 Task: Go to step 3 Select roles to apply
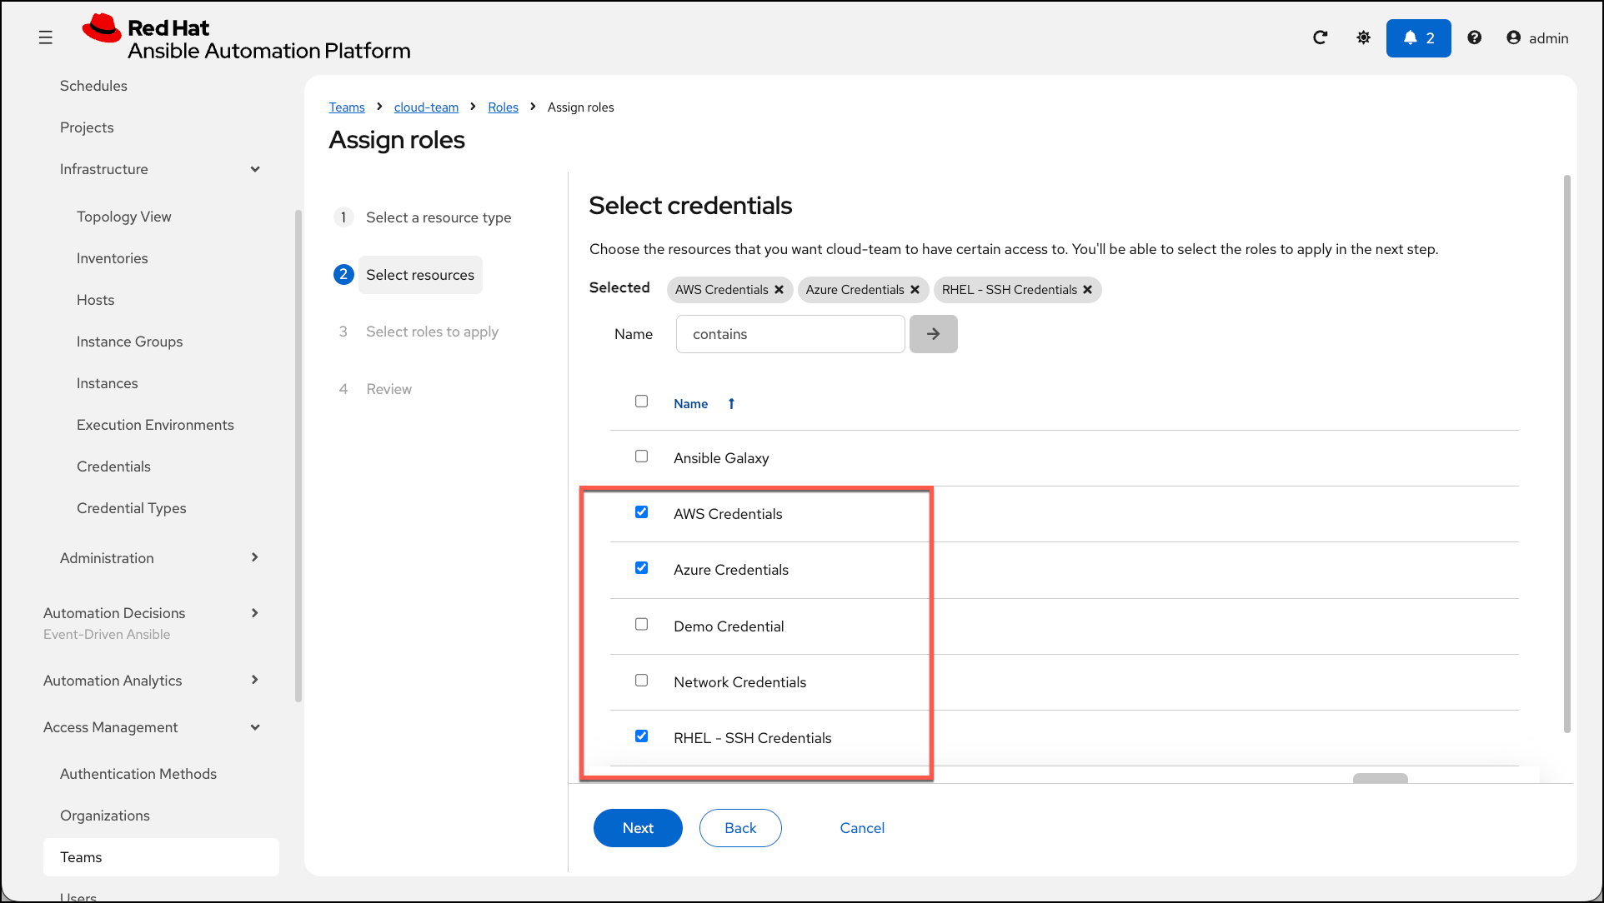tap(432, 332)
